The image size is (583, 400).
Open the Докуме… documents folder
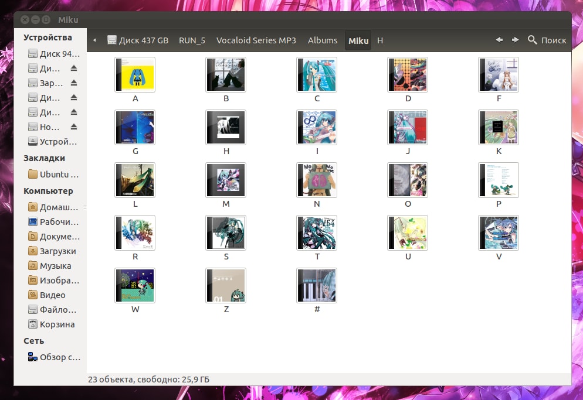tap(54, 236)
